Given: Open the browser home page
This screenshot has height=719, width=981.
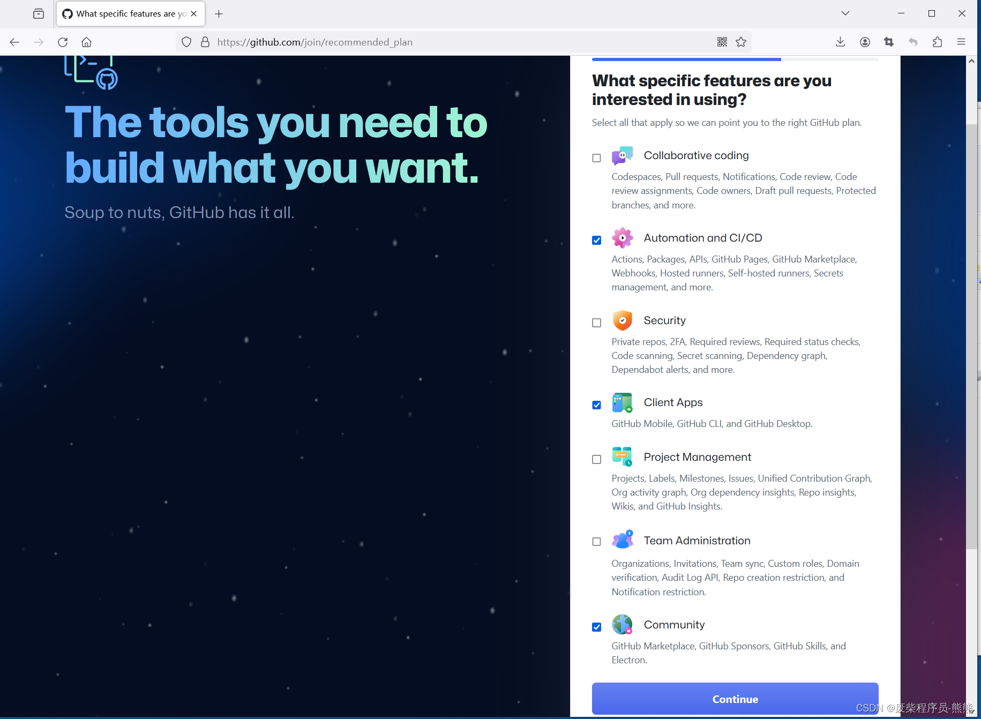Looking at the screenshot, I should pos(86,42).
